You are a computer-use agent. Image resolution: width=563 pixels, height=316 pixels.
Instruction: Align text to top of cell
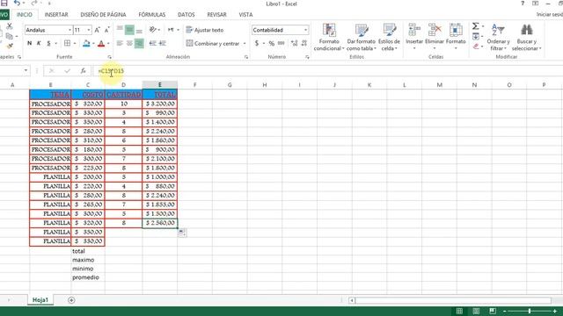(x=120, y=30)
